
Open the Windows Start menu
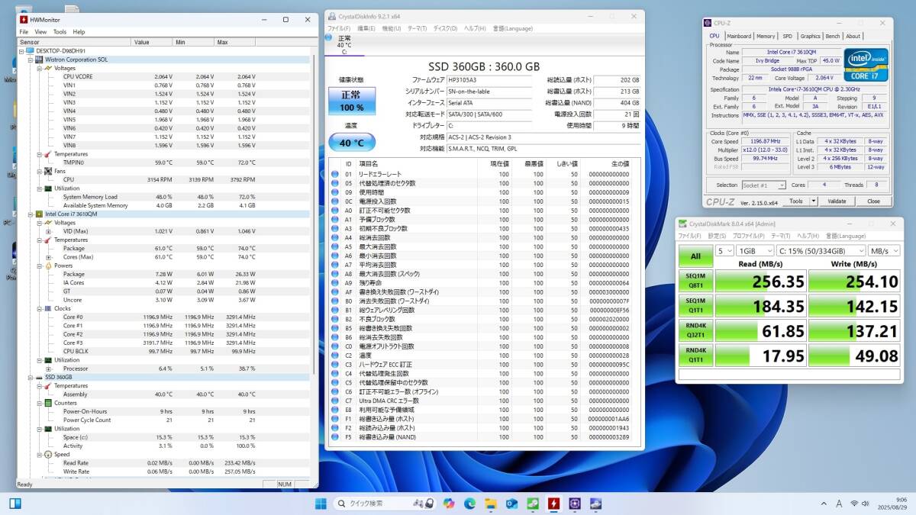[320, 504]
